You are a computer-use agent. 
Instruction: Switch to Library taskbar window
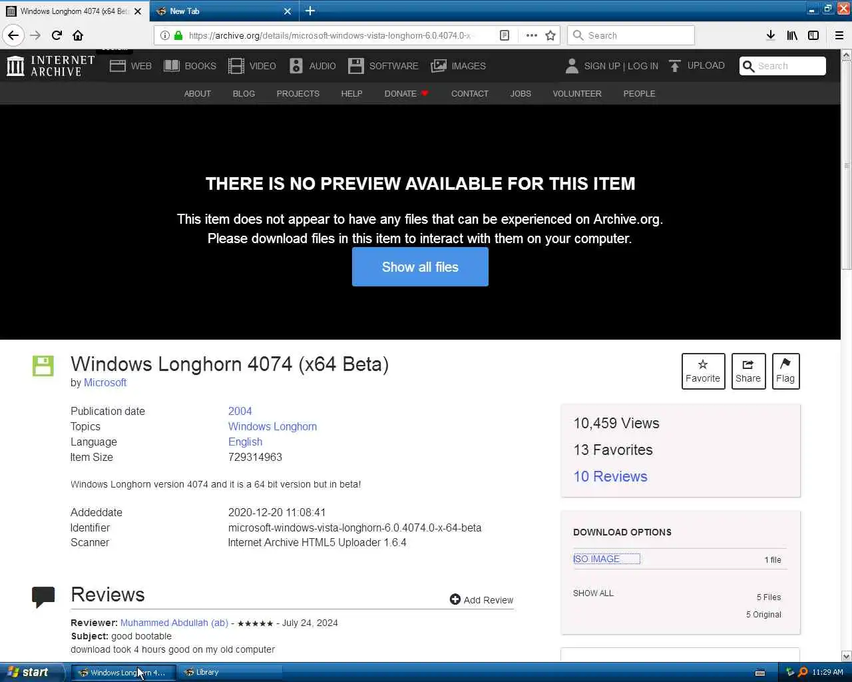pos(230,672)
